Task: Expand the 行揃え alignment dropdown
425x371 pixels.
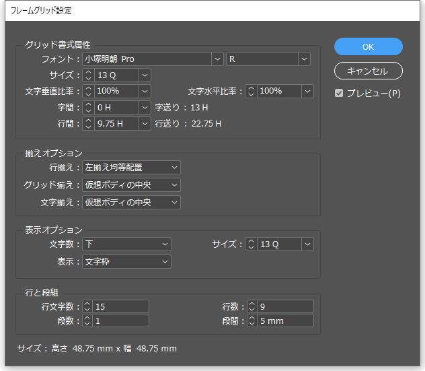Action: (175, 167)
